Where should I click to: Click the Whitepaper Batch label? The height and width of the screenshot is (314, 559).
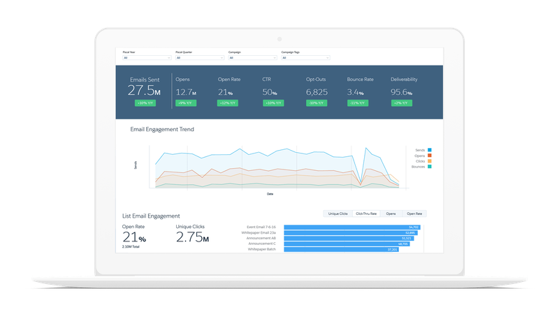point(261,249)
